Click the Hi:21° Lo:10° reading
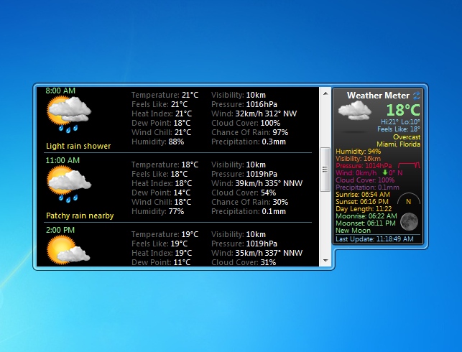462x352 pixels. pyautogui.click(x=400, y=121)
